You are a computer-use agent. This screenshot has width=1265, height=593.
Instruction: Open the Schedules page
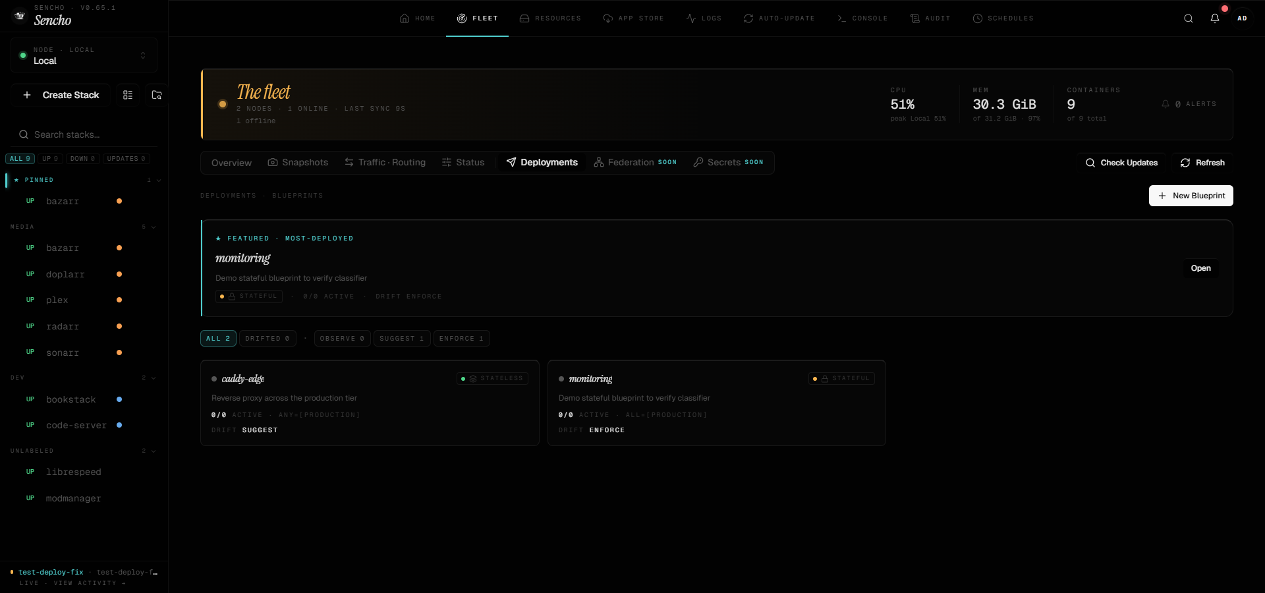tap(1003, 18)
